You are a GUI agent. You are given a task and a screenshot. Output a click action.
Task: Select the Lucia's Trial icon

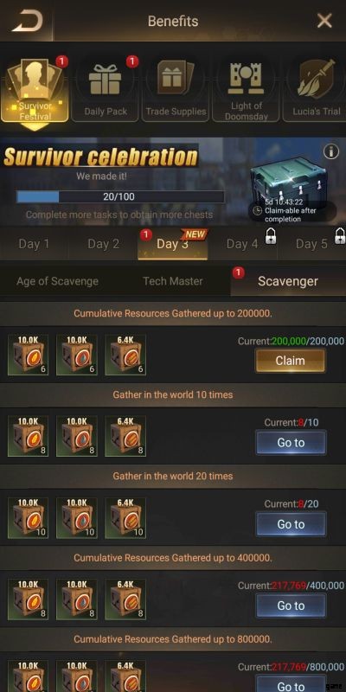pyautogui.click(x=316, y=90)
